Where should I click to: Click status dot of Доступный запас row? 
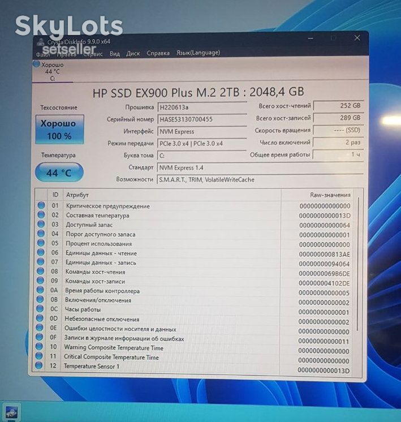click(41, 224)
